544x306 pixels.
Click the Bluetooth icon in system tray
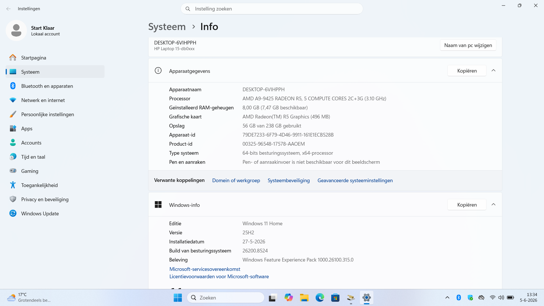(459, 297)
